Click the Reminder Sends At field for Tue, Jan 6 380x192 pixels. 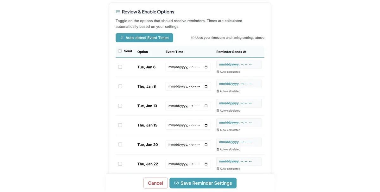point(239,65)
